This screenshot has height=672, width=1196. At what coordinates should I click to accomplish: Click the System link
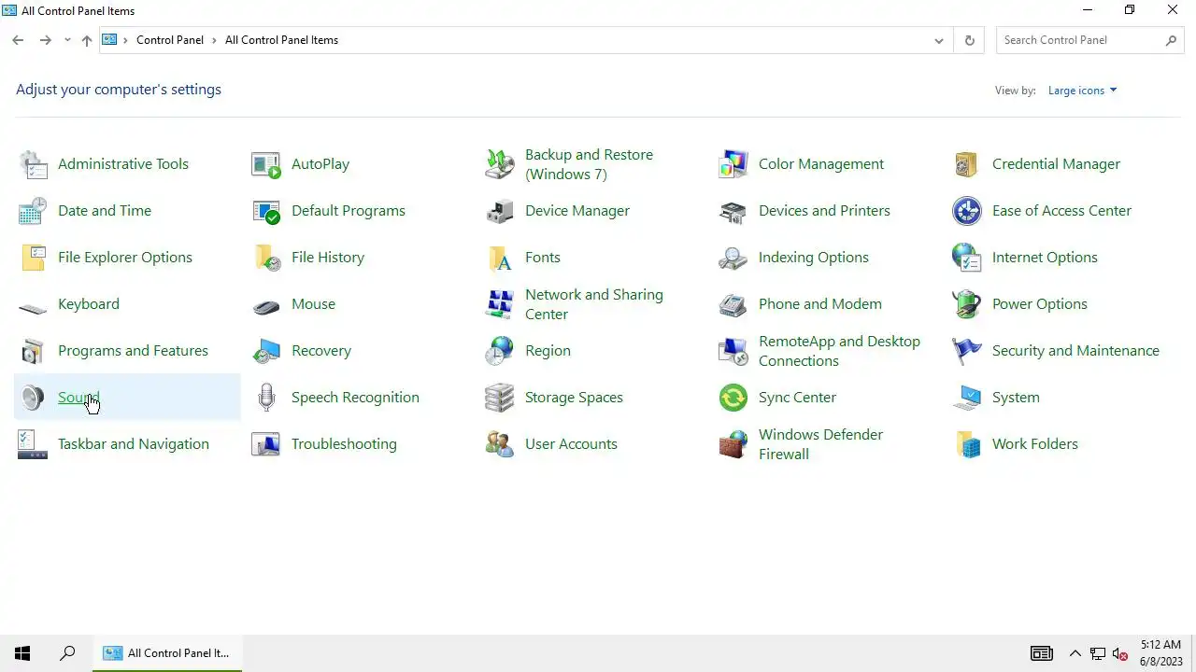click(x=1016, y=398)
